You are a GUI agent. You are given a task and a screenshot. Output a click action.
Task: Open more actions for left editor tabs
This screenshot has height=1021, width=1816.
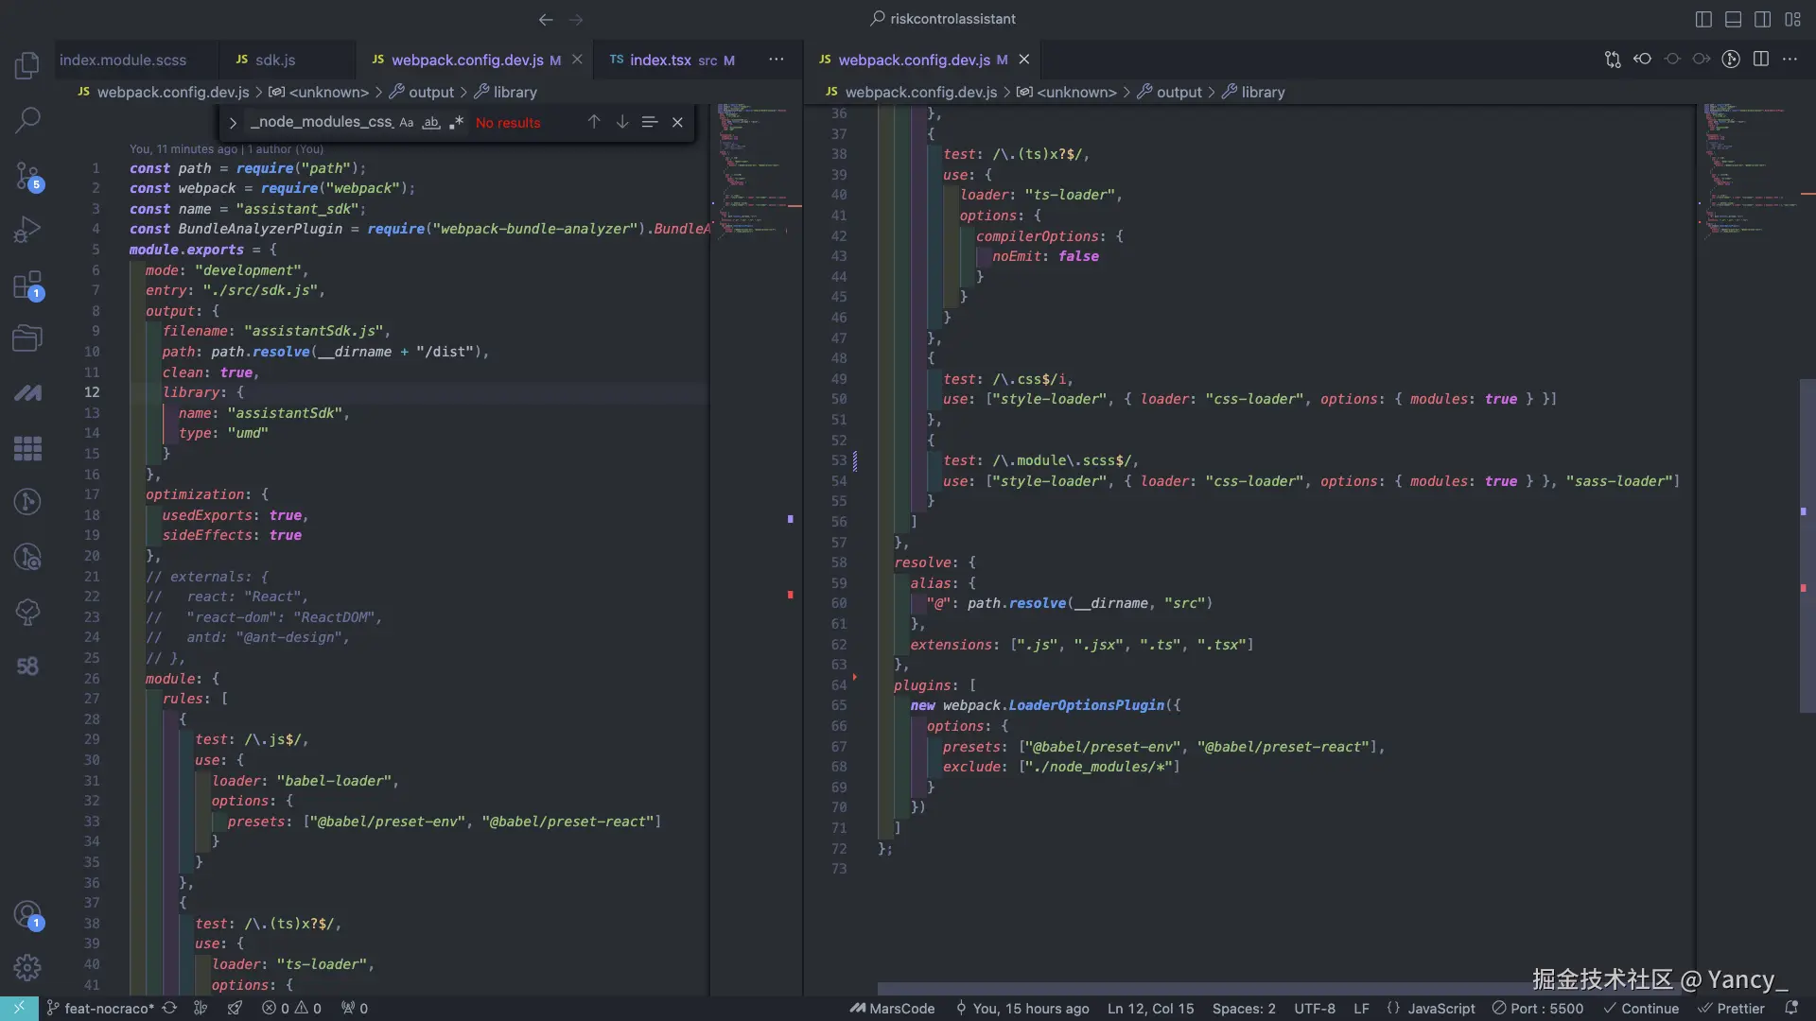(776, 60)
